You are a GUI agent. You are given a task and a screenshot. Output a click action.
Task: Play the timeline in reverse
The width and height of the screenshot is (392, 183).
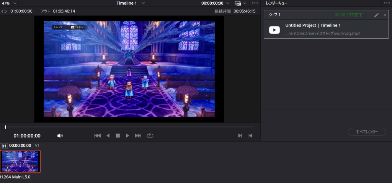(x=108, y=136)
